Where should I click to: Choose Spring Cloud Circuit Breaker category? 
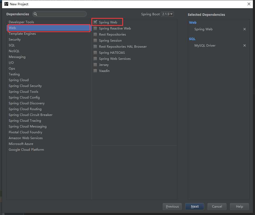coord(49,115)
